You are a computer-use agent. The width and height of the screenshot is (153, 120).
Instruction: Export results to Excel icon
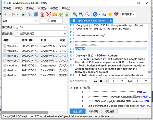click(24, 14)
